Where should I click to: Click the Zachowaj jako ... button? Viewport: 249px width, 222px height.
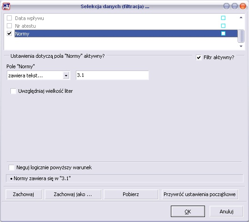(x=73, y=194)
